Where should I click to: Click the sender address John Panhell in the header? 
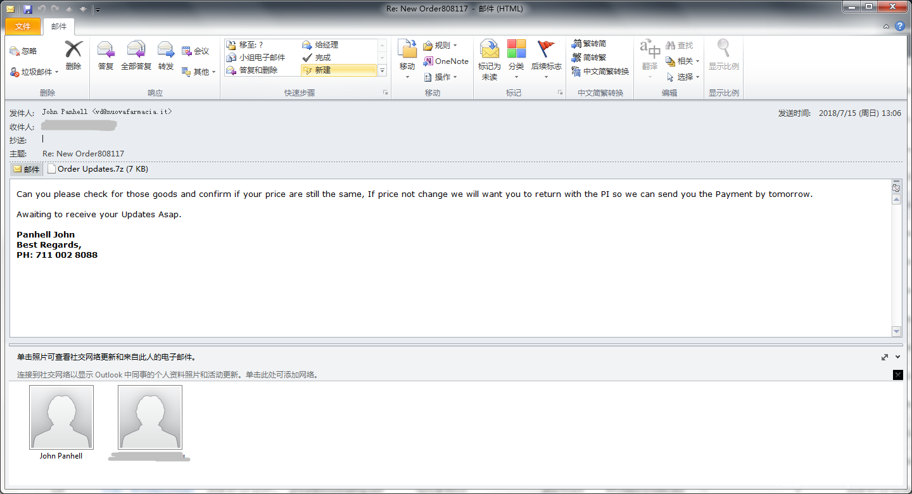107,112
